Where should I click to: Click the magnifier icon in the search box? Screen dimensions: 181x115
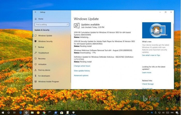67,24
